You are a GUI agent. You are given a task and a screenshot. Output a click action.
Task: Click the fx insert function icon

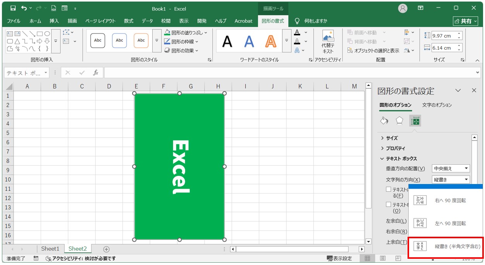[96, 72]
